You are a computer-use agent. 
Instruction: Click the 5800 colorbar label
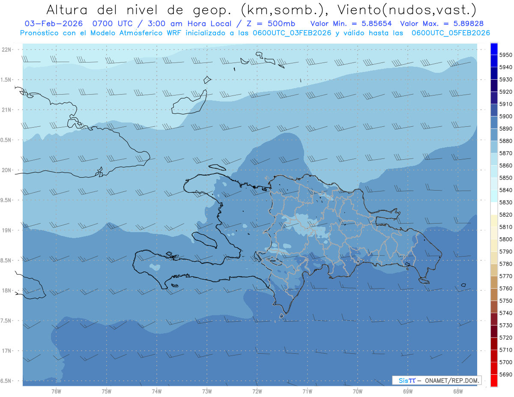(x=506, y=239)
